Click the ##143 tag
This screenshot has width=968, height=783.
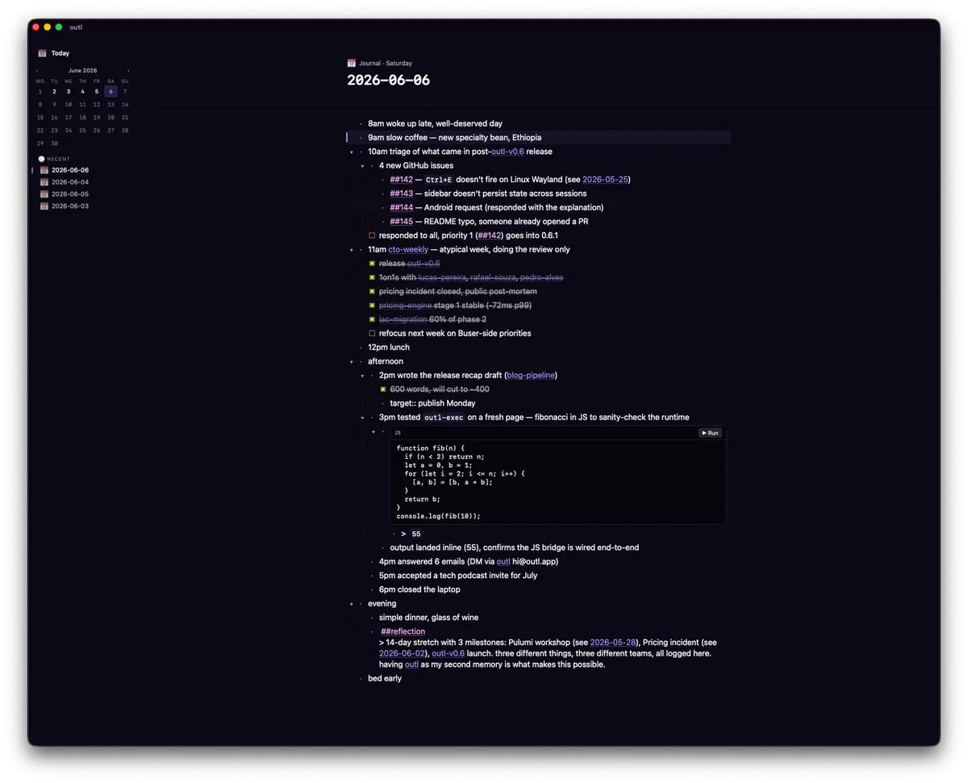coord(401,194)
